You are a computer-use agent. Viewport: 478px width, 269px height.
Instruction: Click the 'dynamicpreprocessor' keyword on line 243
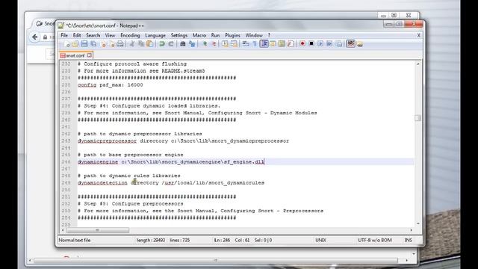(x=107, y=141)
